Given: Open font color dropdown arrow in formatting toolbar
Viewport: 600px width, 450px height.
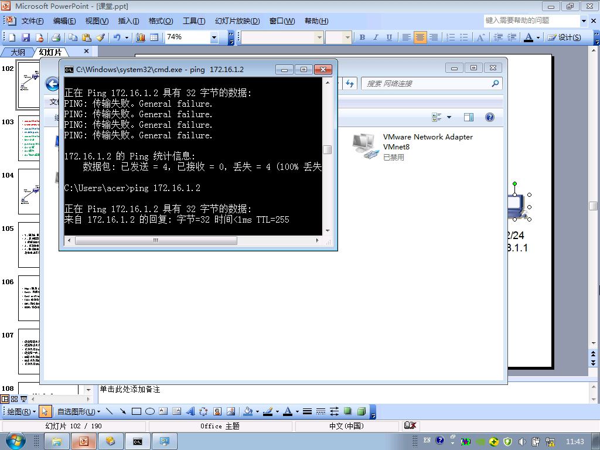Looking at the screenshot, I should point(538,37).
